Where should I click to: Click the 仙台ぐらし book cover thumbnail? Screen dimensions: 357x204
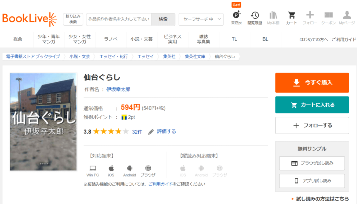43,122
